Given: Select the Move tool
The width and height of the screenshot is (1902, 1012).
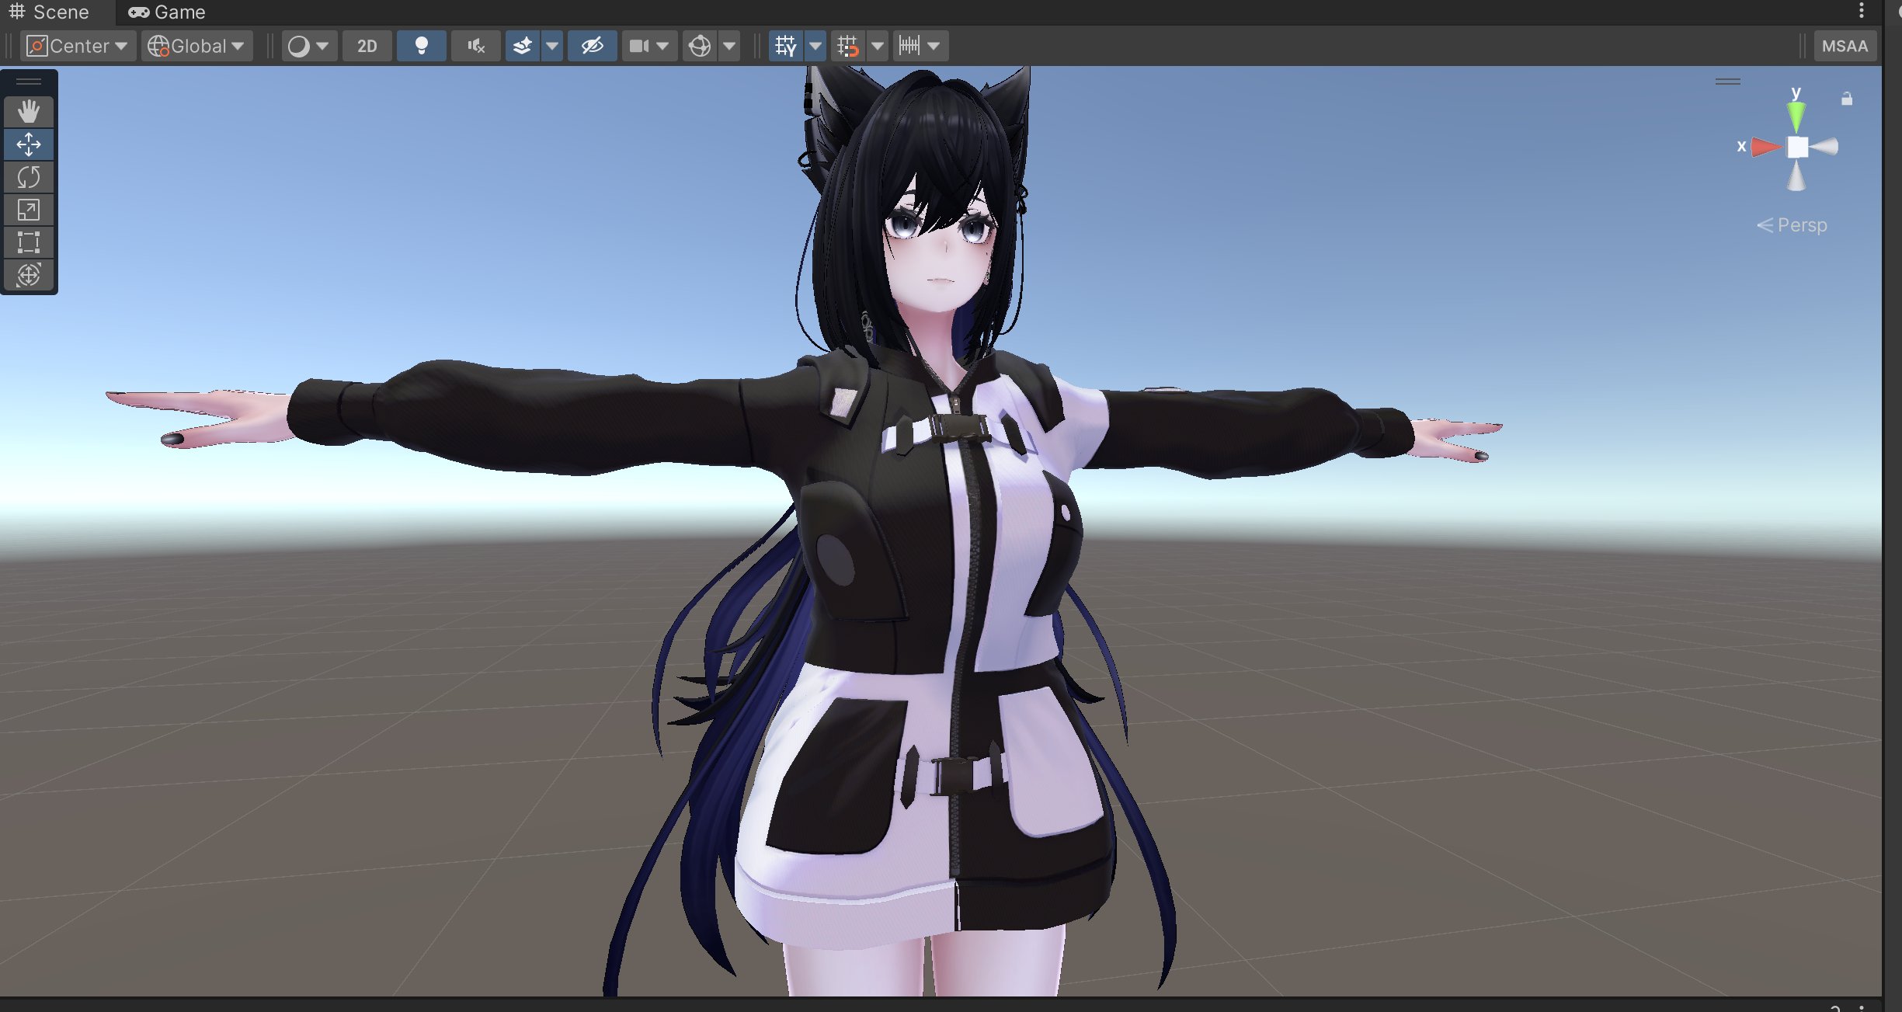Looking at the screenshot, I should [x=29, y=144].
